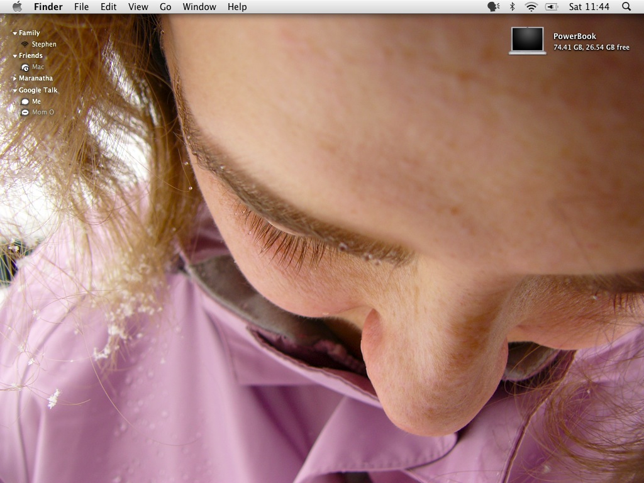This screenshot has width=644, height=483.
Task: Collapse the Friends group triangle
Action: pyautogui.click(x=15, y=56)
